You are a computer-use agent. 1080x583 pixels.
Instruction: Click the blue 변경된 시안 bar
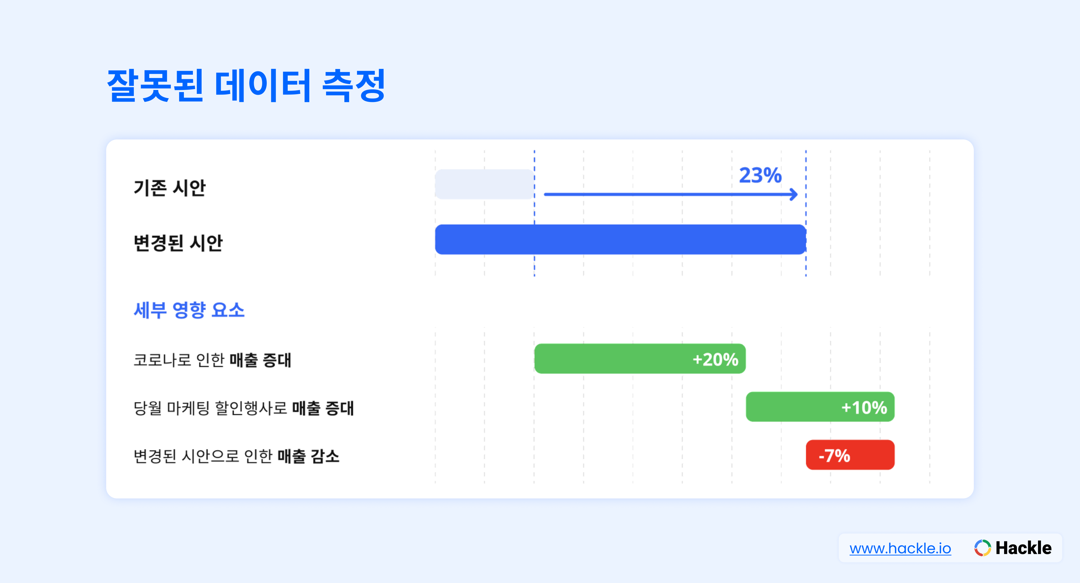click(x=620, y=239)
